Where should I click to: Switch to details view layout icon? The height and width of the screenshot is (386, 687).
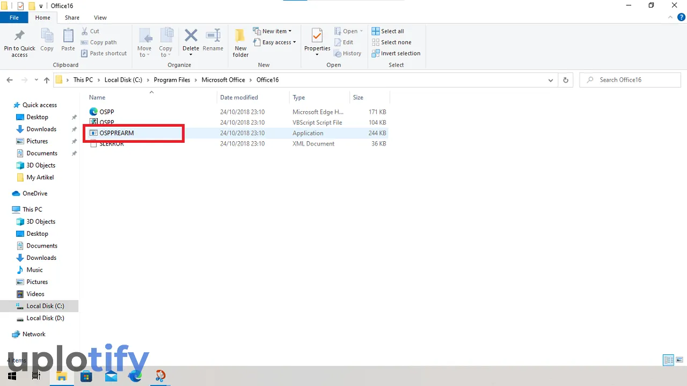tap(668, 360)
